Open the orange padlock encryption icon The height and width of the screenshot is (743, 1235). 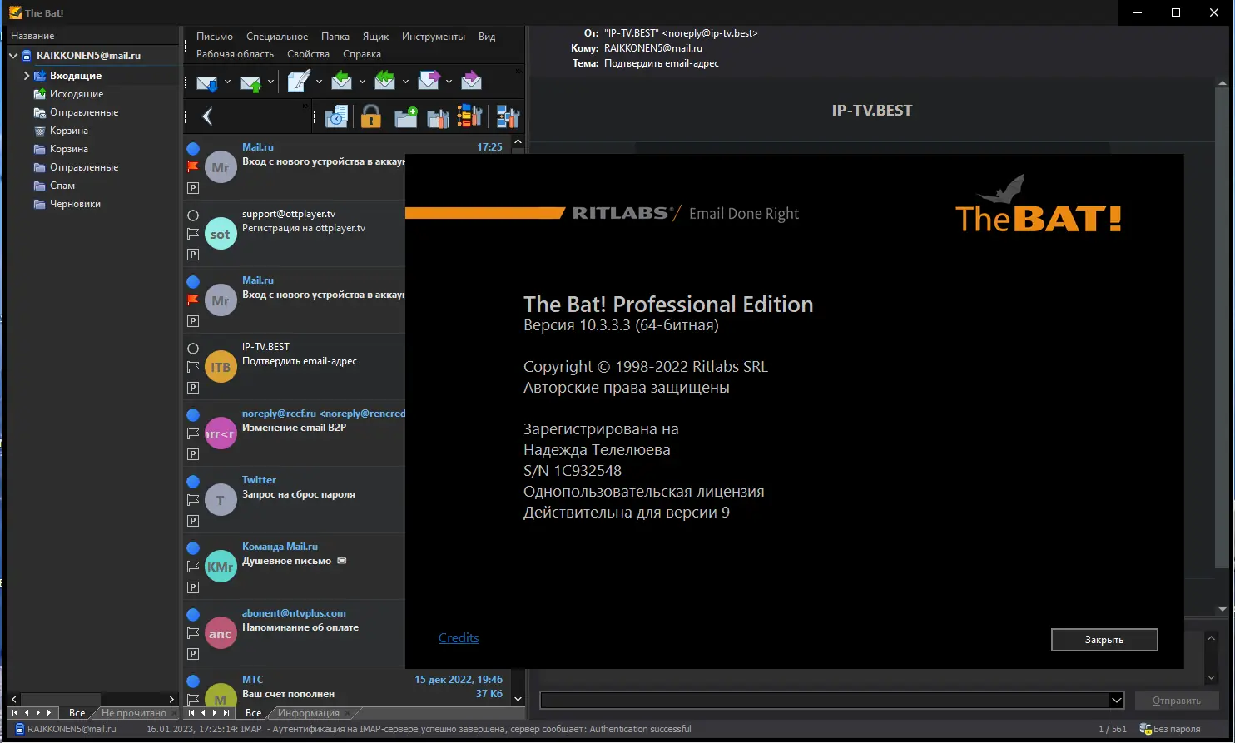point(372,116)
